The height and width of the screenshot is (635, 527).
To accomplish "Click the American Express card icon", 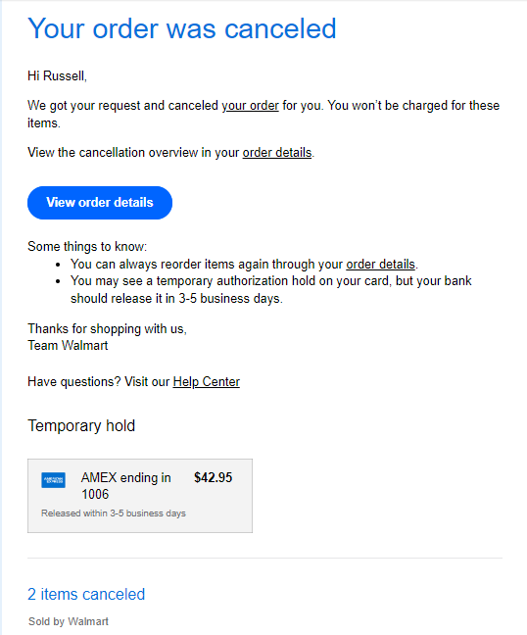I will point(53,480).
